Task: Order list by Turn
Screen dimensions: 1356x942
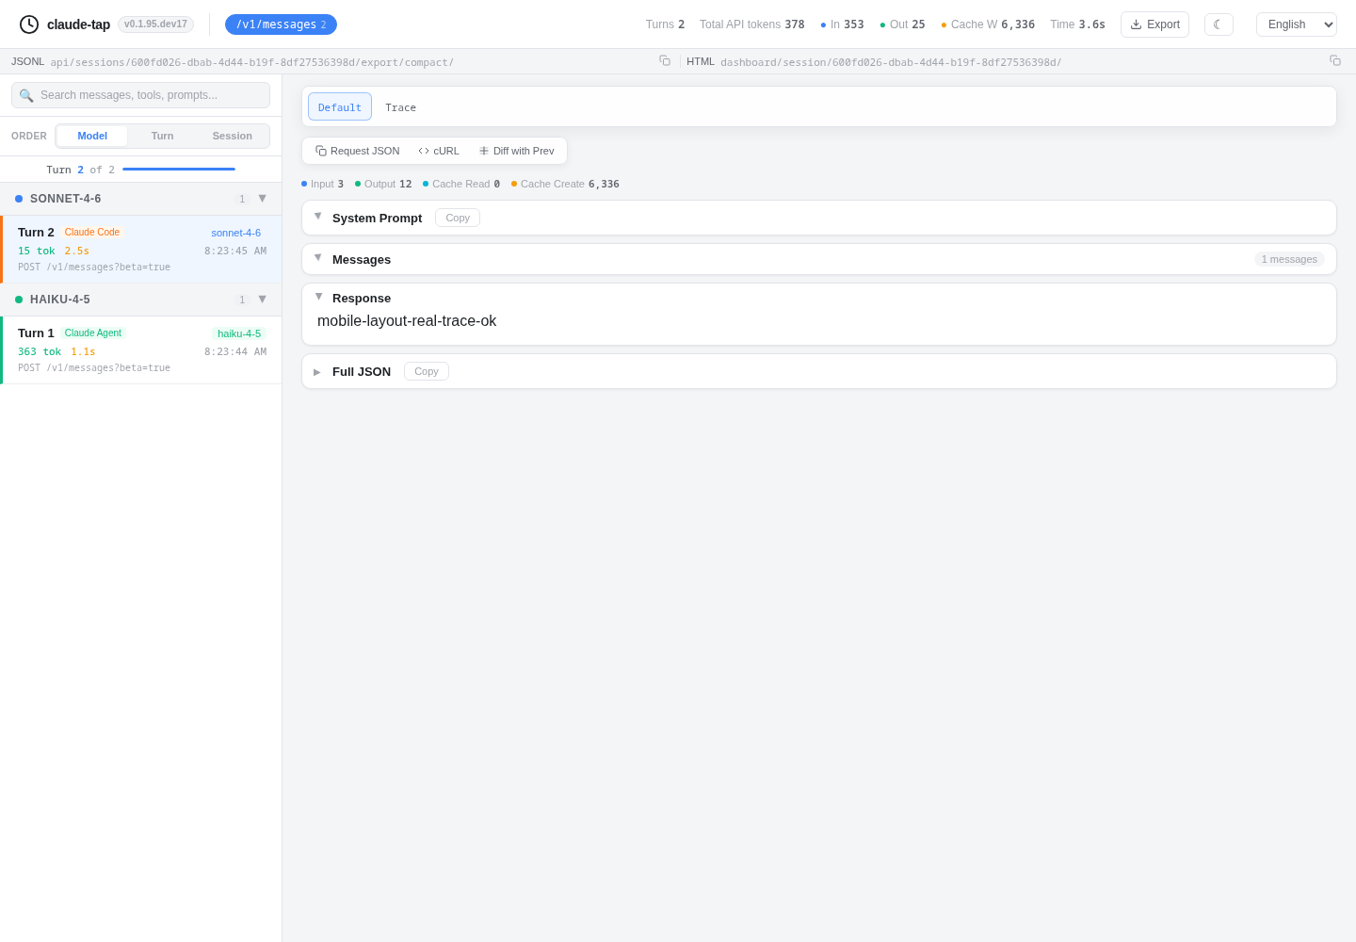Action: (x=162, y=136)
